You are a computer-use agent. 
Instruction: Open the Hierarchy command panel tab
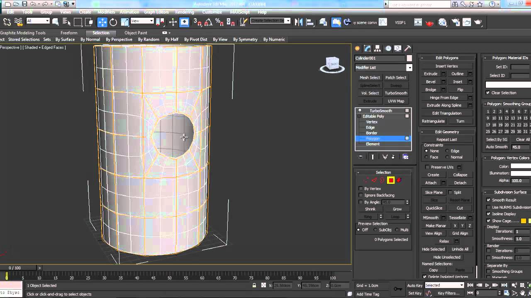coord(378,48)
